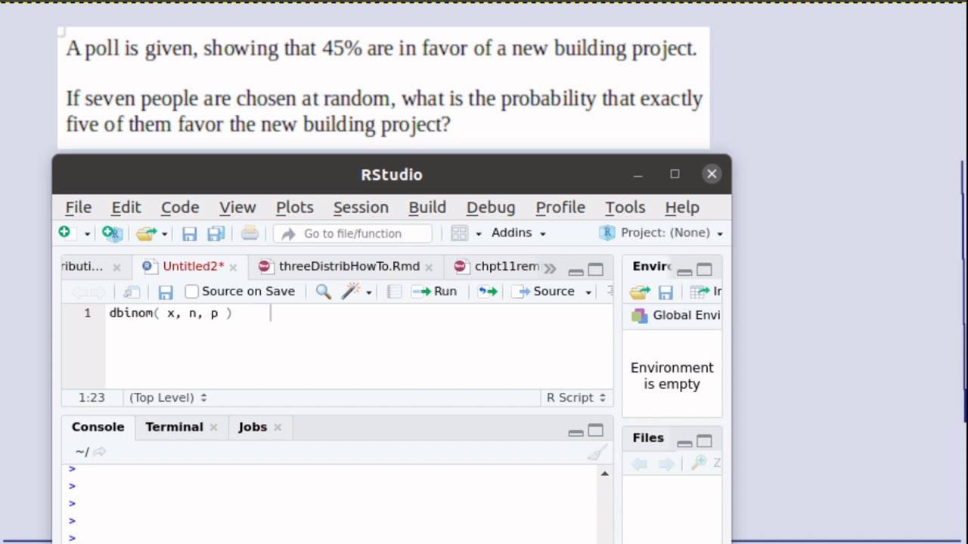Expand the recent files dropdown arrow
This screenshot has height=544, width=968.
pyautogui.click(x=164, y=233)
